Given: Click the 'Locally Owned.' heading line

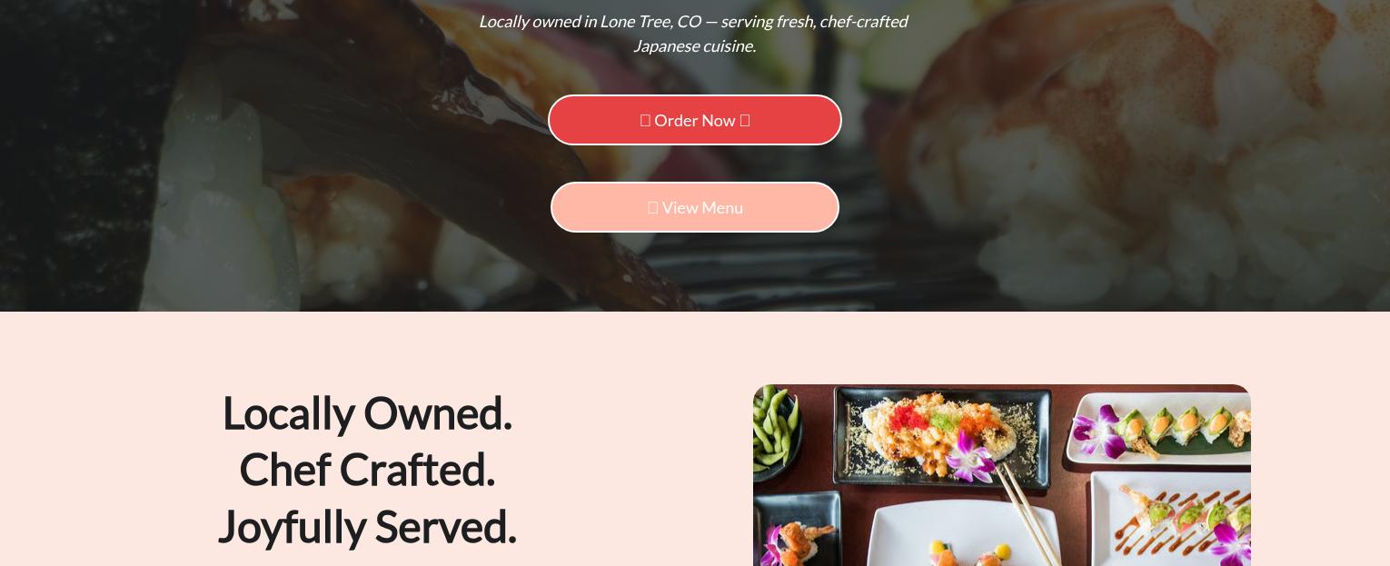Looking at the screenshot, I should pos(367,413).
